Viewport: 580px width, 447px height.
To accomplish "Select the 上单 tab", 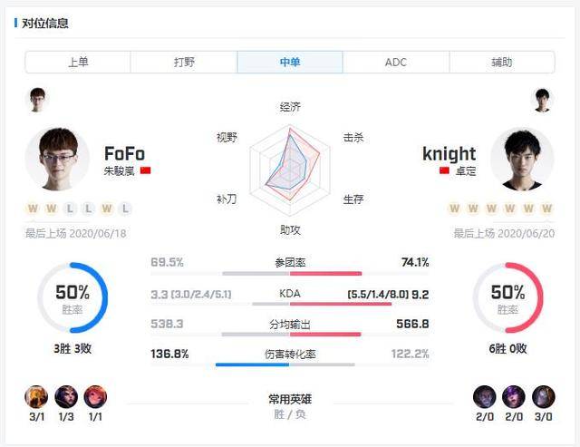I will 78,63.
